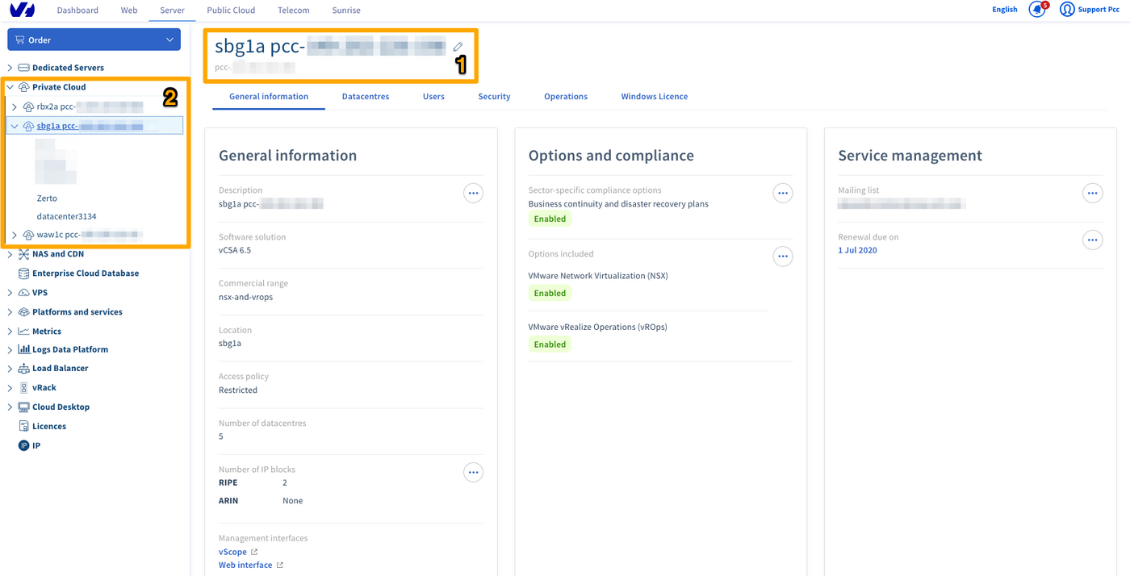The width and height of the screenshot is (1130, 576).
Task: Open the vScope management interface link
Action: tap(232, 552)
